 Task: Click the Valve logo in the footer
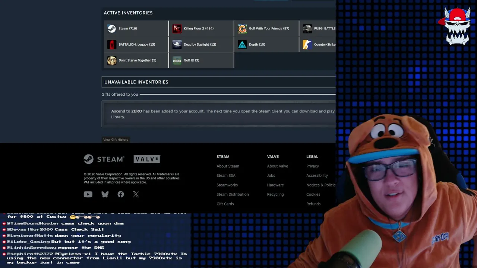click(x=147, y=159)
